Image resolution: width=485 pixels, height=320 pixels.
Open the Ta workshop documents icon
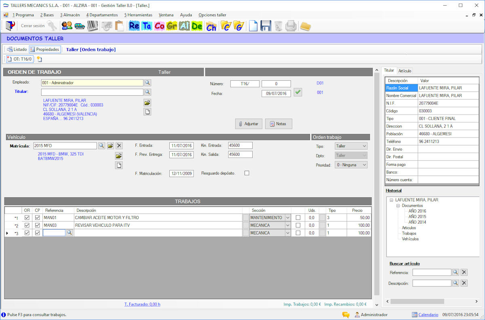click(147, 26)
